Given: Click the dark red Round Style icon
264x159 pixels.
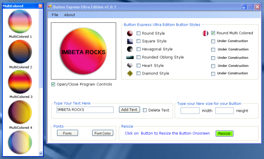Looking at the screenshot, I should 130,33.
